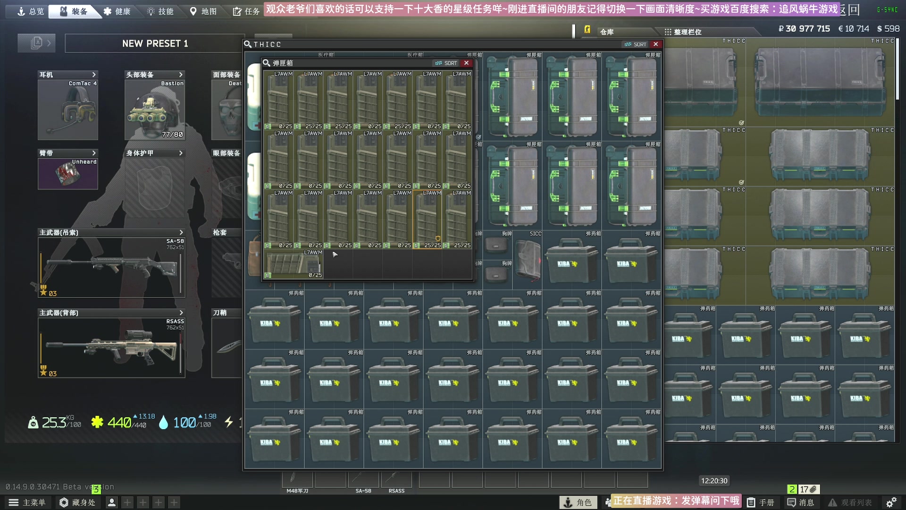Screen dimensions: 906x510
Task: Close the 弹匣箱 magazine case window
Action: (x=466, y=63)
